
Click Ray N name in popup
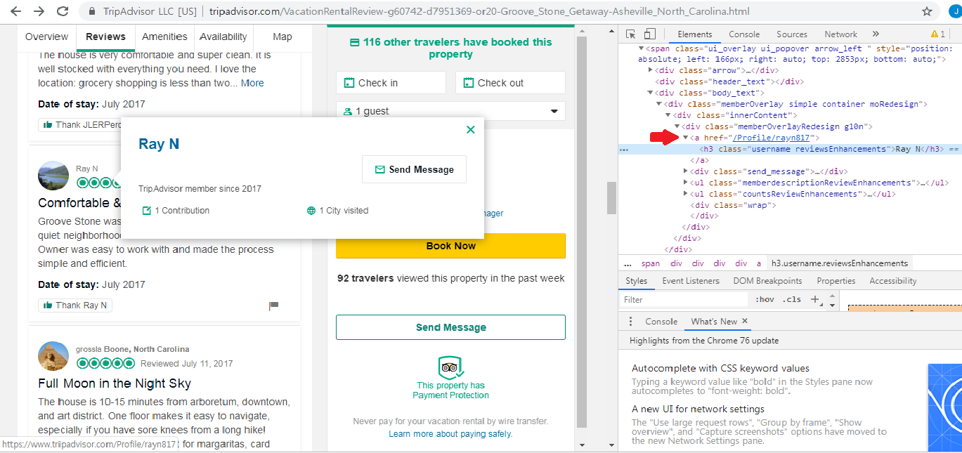click(159, 144)
